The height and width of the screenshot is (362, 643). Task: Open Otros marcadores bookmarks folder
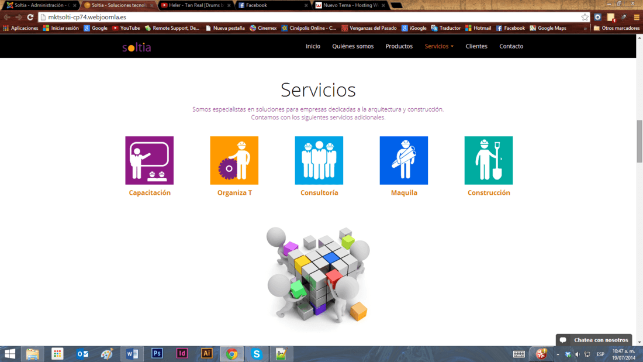coord(616,28)
